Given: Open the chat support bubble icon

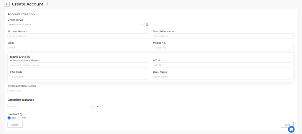Looking at the screenshot, I should [291, 129].
